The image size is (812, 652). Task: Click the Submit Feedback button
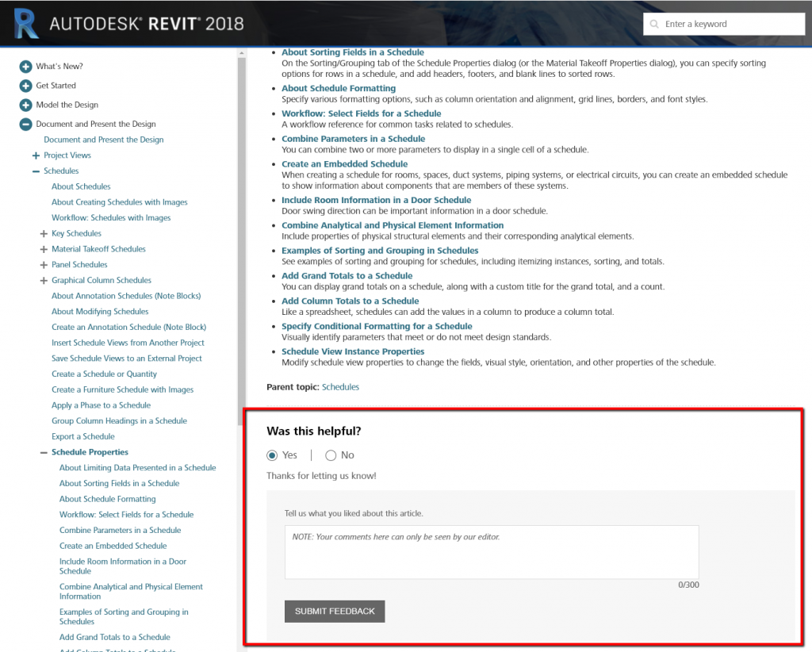pos(335,611)
